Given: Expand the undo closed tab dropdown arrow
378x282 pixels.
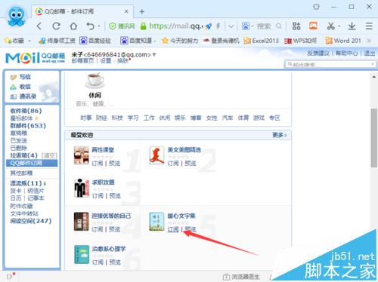Looking at the screenshot, I should (x=99, y=26).
